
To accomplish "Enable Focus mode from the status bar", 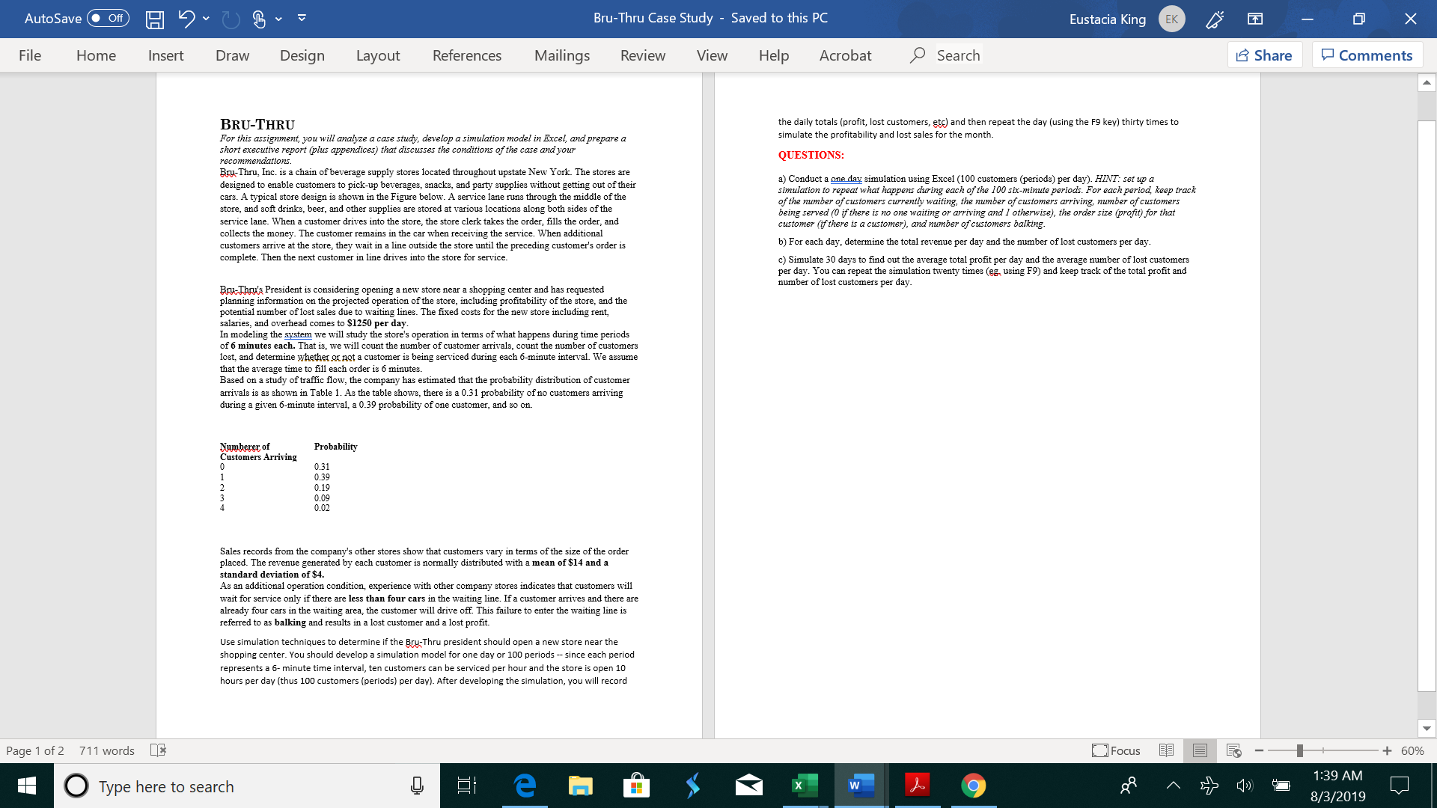I will pos(1115,750).
